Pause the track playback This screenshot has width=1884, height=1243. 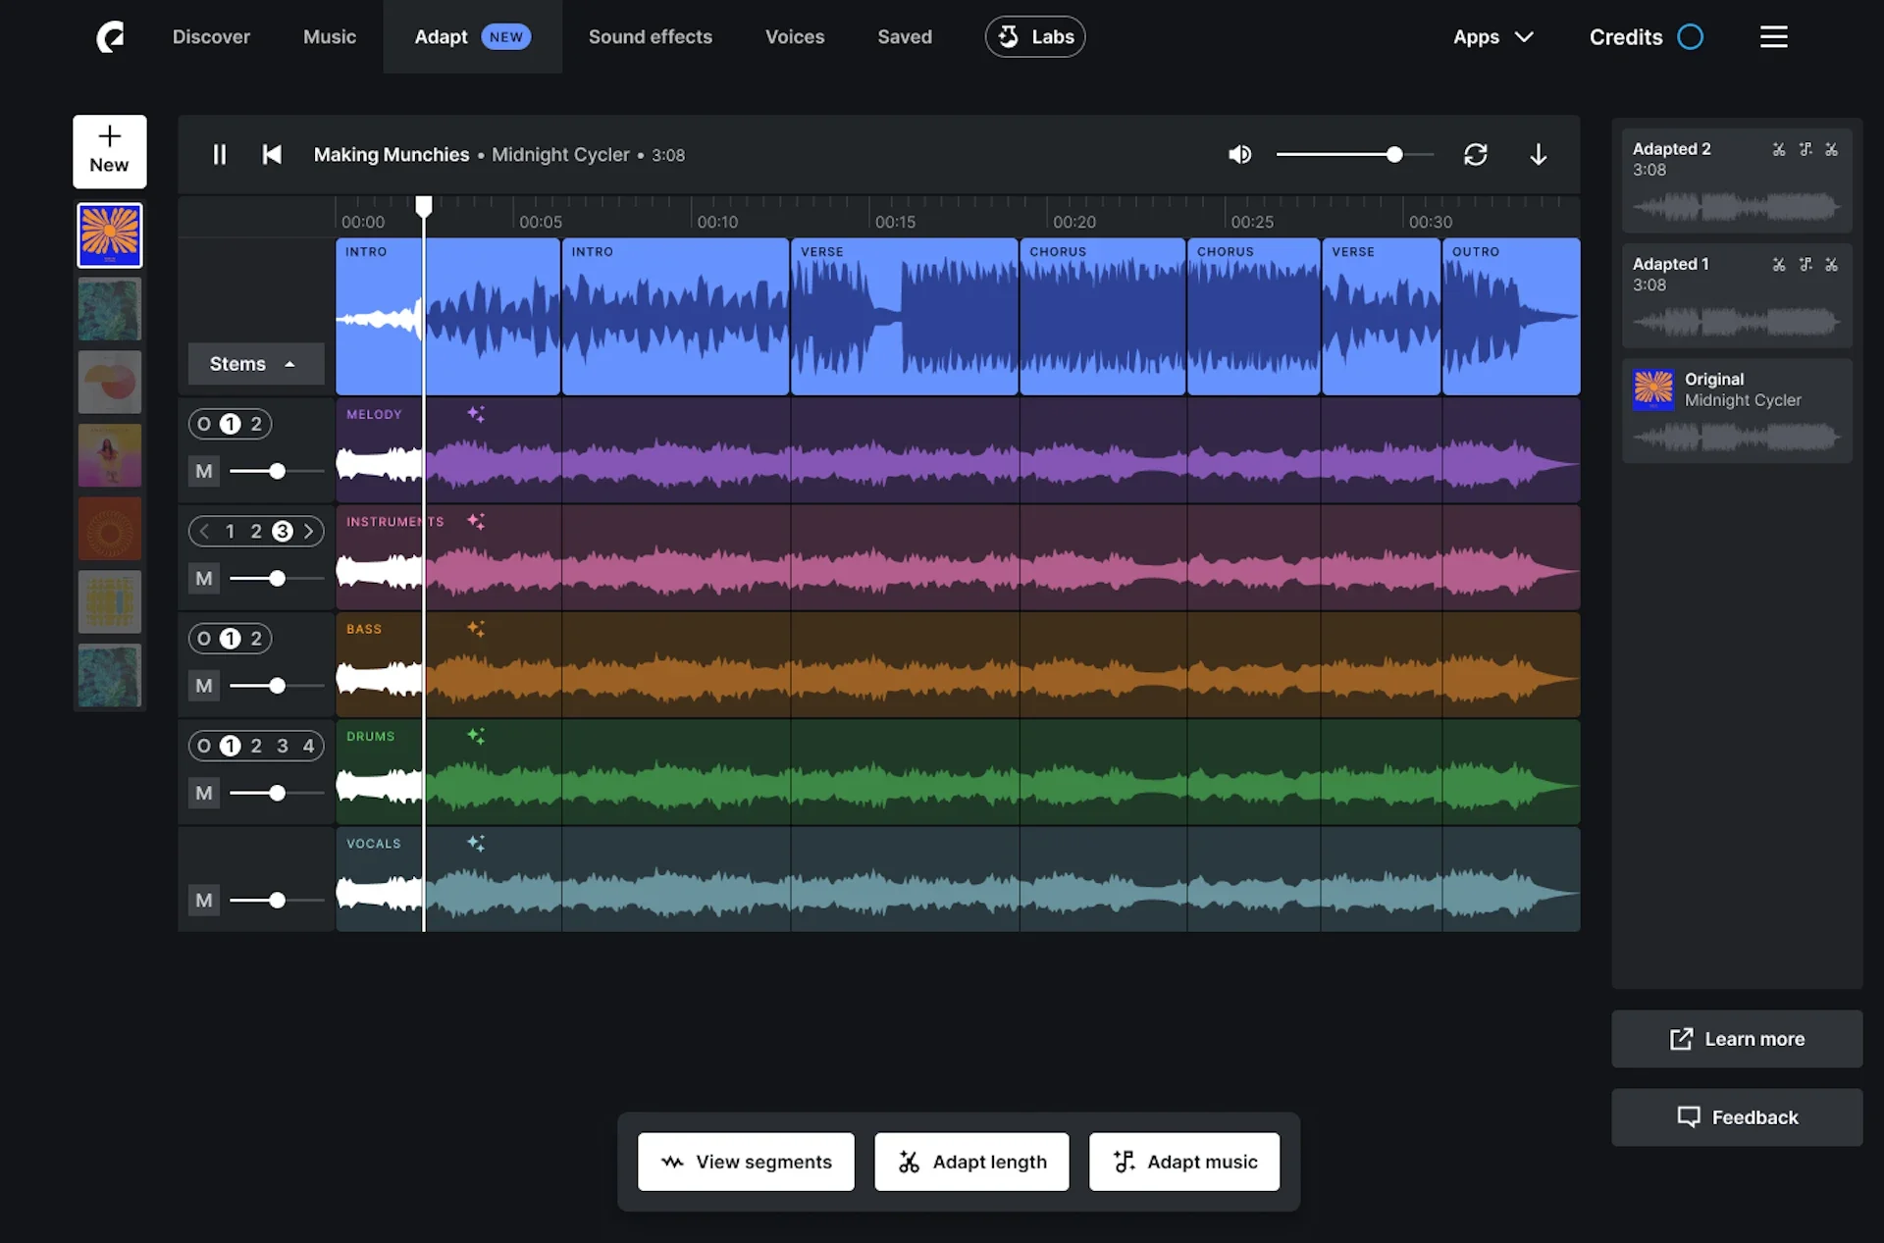[220, 155]
